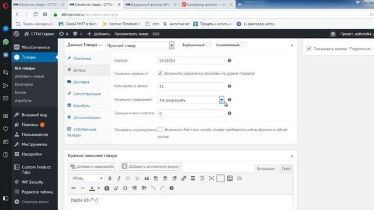Align text center in editor
This screenshot has width=374, height=210.
[x=165, y=178]
